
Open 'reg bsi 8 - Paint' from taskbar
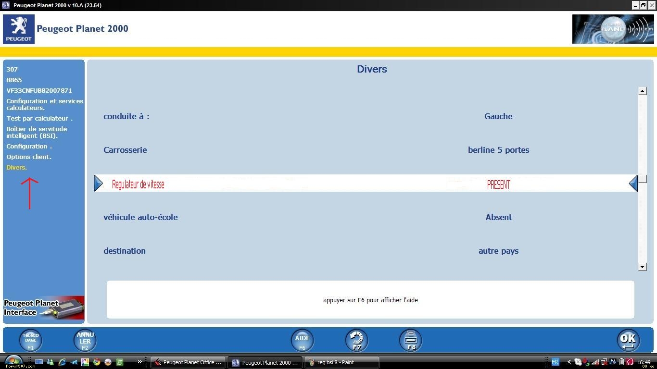[x=341, y=362]
